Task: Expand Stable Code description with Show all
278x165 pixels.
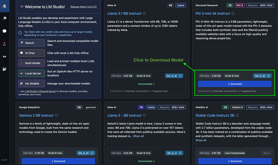Action: click(201, 140)
